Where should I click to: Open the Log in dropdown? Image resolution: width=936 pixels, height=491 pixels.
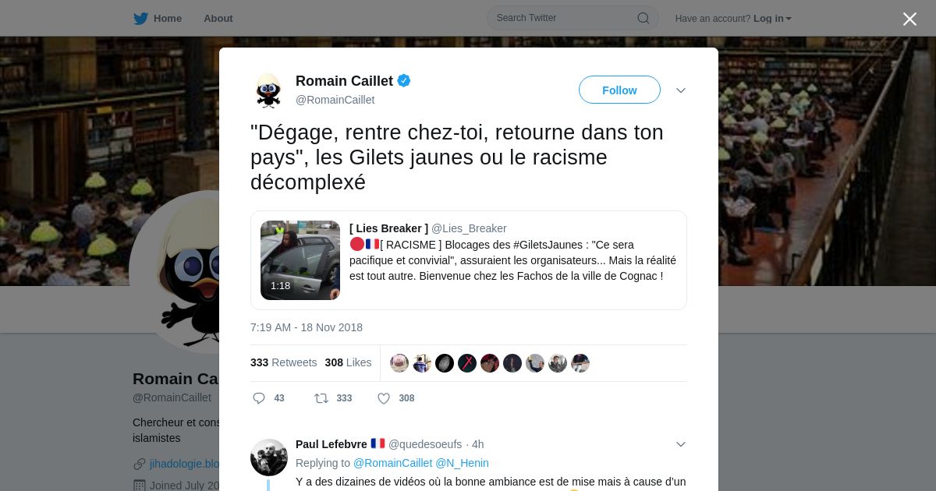(x=772, y=19)
